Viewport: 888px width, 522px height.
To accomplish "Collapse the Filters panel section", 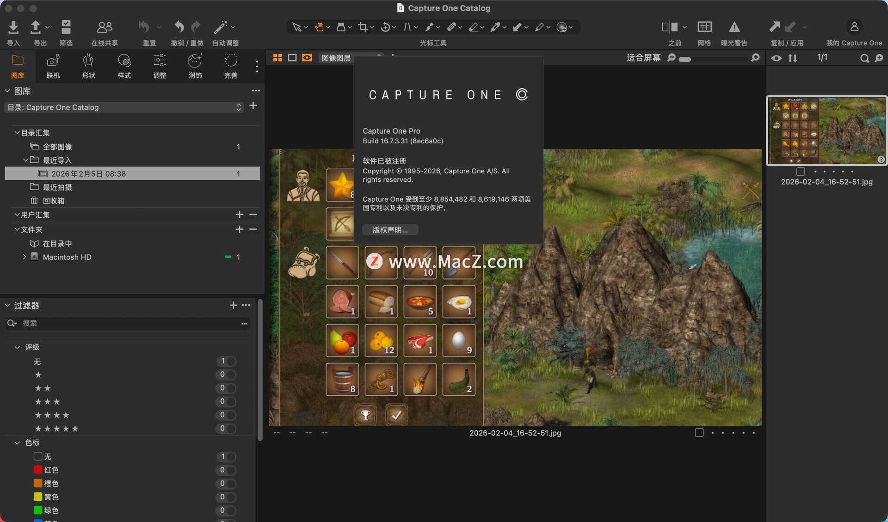I will [x=7, y=305].
